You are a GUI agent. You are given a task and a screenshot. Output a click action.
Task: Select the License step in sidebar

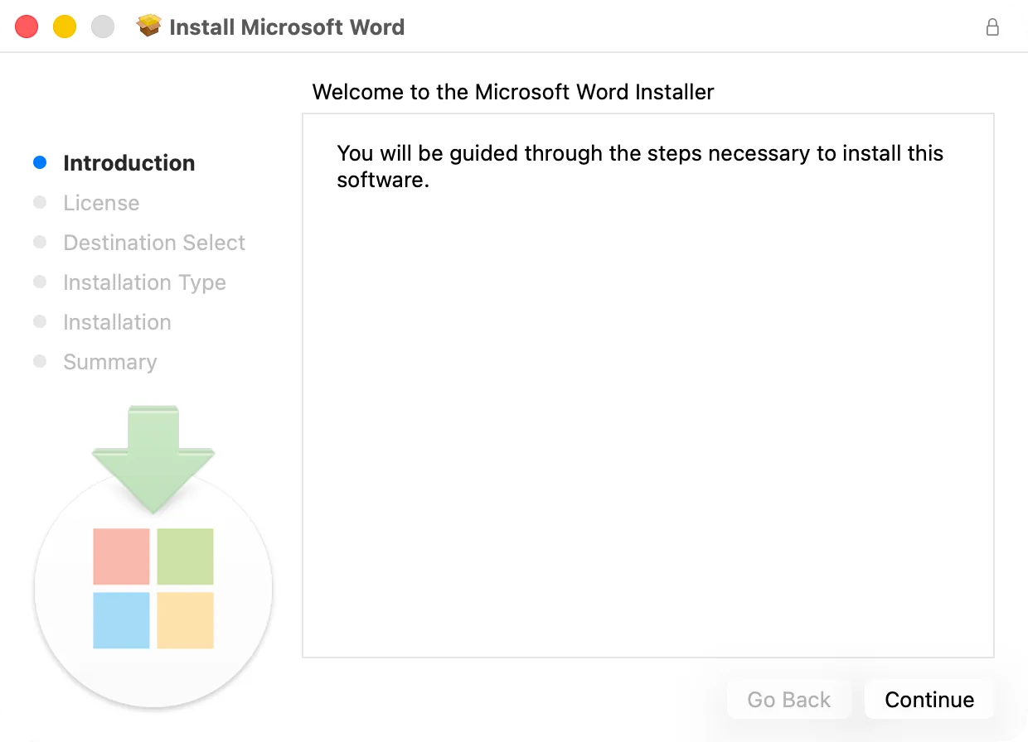(101, 203)
